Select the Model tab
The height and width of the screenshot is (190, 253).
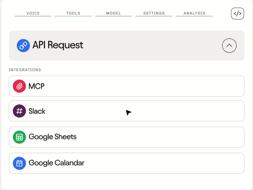[x=113, y=13]
